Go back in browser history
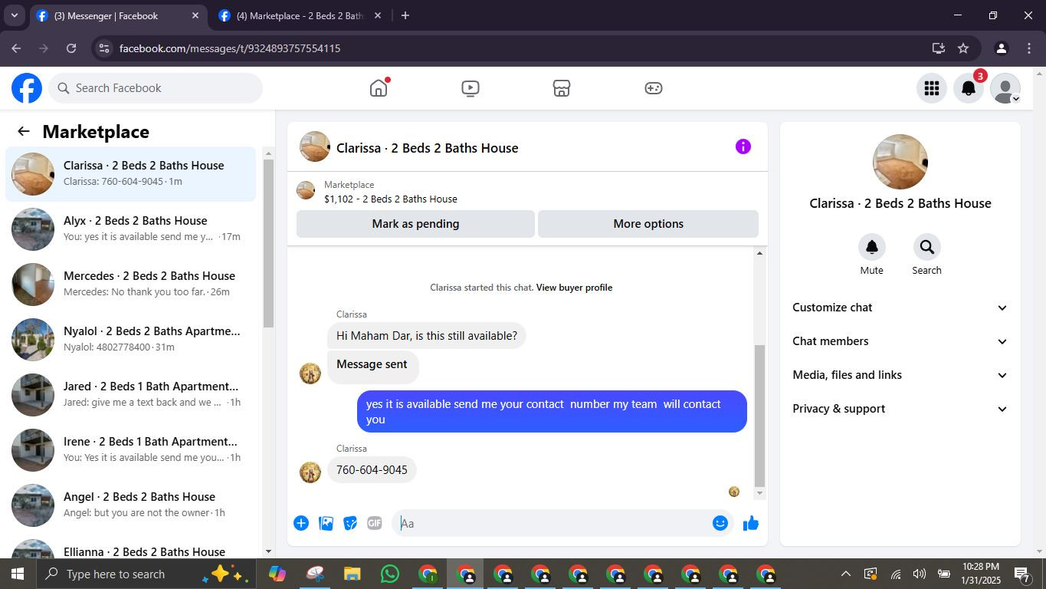 pos(16,48)
